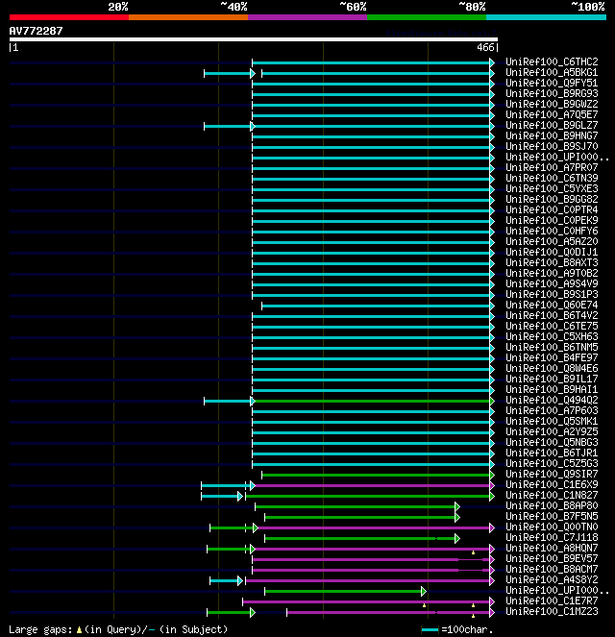
Task: Click the UniRef100_C1N827 subject
Action: pyautogui.click(x=552, y=495)
